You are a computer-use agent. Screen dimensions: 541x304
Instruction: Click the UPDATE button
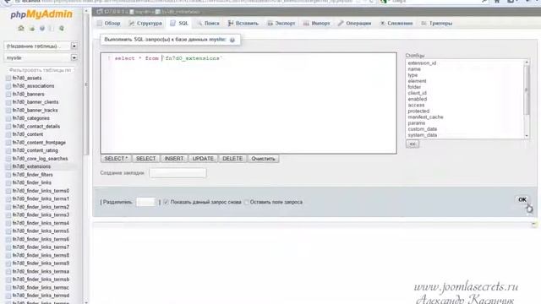(203, 159)
